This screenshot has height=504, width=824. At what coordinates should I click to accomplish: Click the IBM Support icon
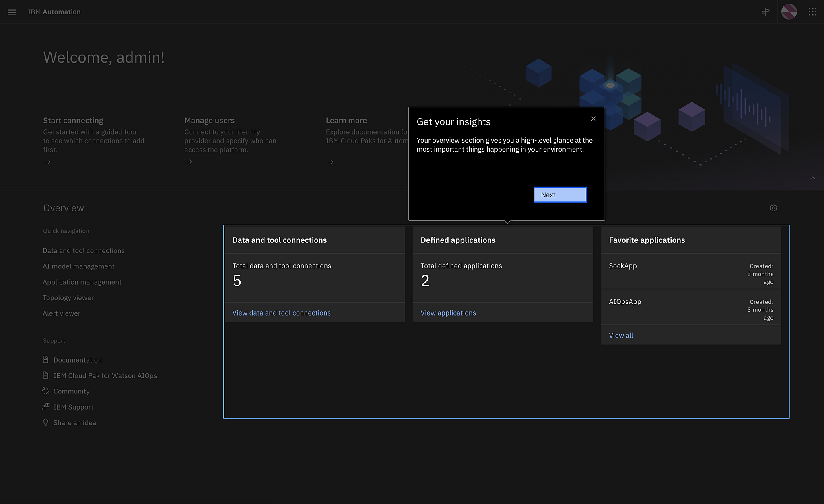(x=45, y=406)
